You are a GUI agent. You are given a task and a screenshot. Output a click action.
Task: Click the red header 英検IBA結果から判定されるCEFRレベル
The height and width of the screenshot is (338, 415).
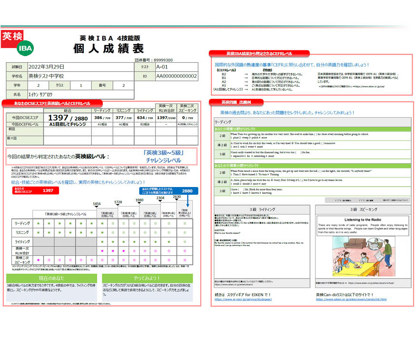tap(259, 54)
